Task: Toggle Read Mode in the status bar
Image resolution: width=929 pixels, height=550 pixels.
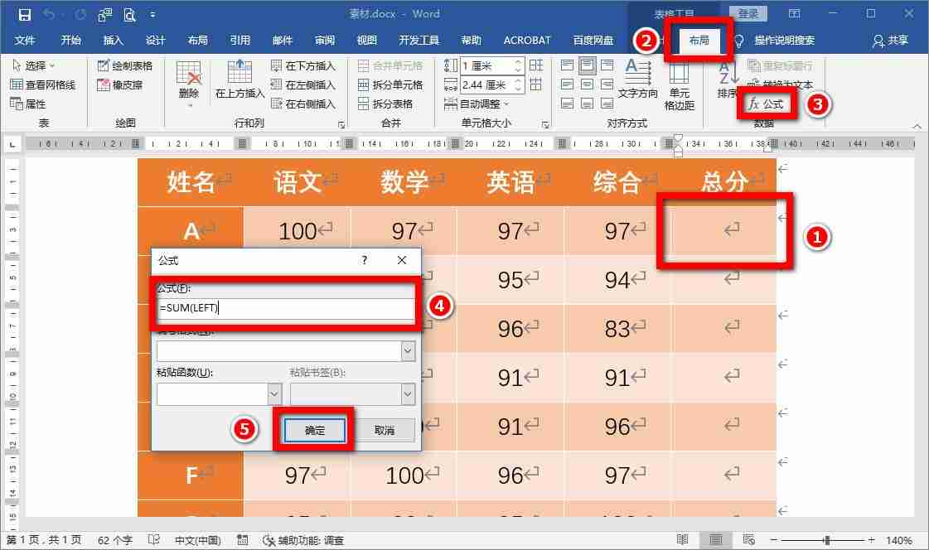Action: pos(682,537)
